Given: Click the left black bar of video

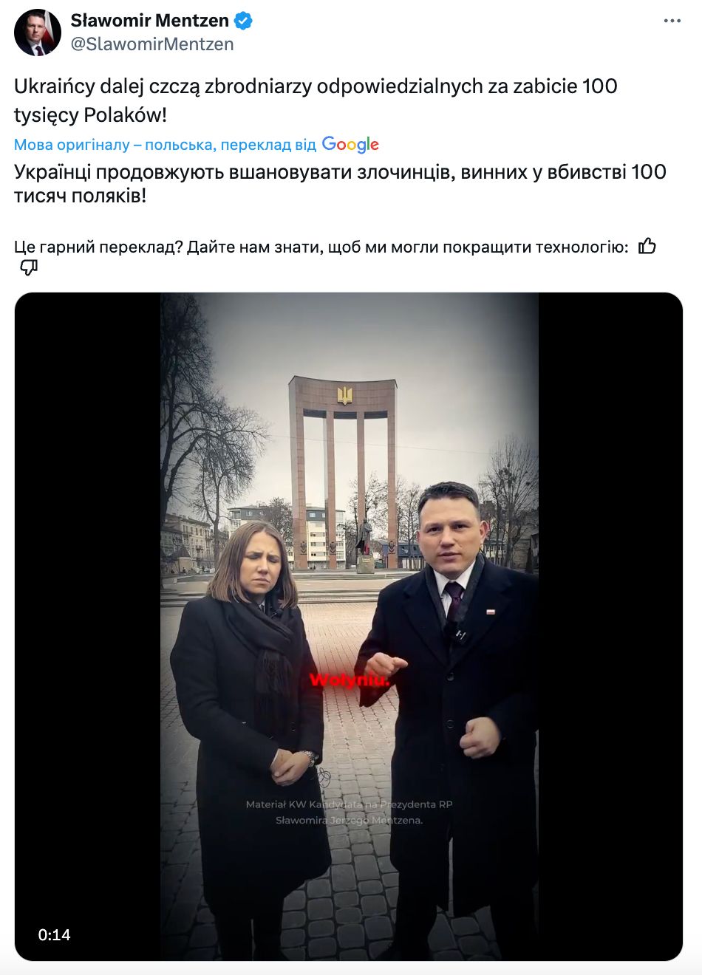Looking at the screenshot, I should pos(87,626).
